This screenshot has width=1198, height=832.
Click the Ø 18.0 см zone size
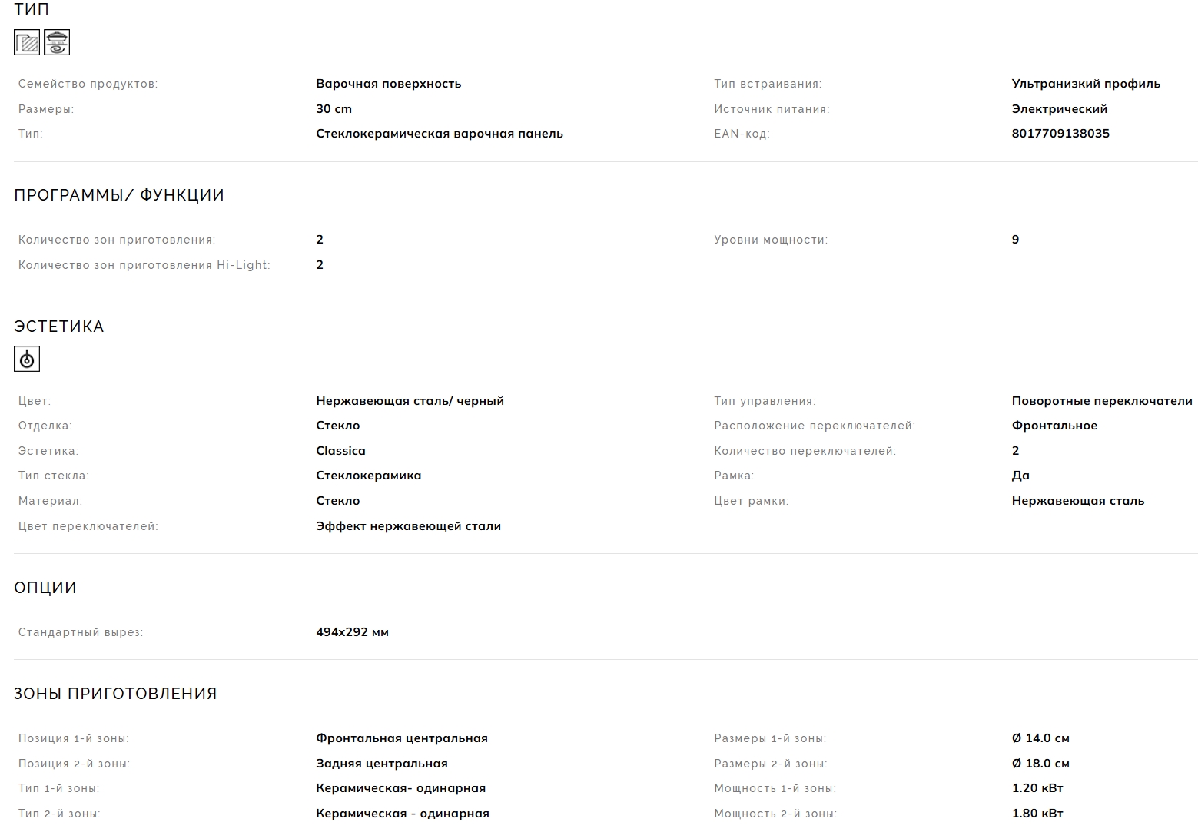pos(1040,764)
